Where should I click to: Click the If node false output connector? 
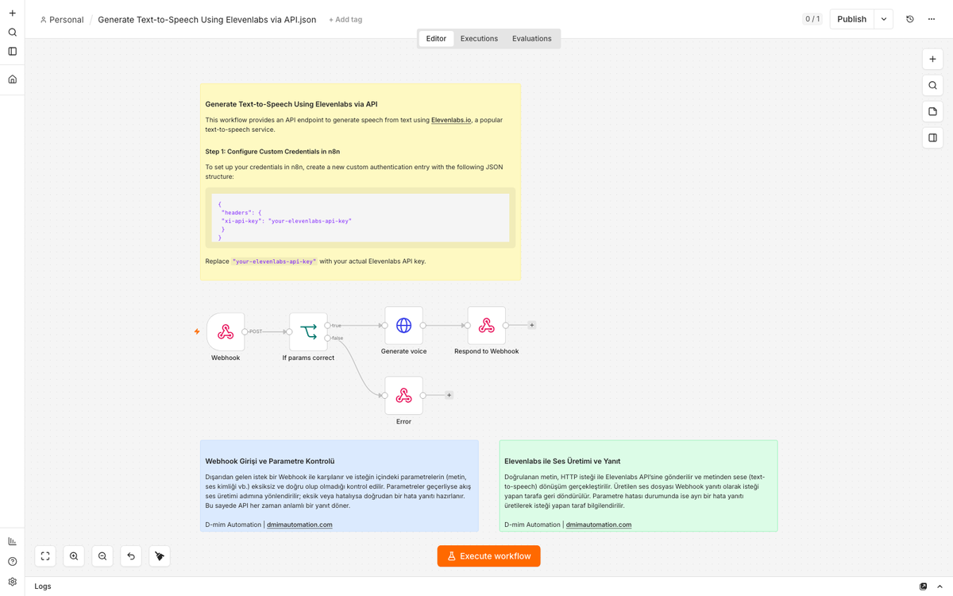pos(327,339)
